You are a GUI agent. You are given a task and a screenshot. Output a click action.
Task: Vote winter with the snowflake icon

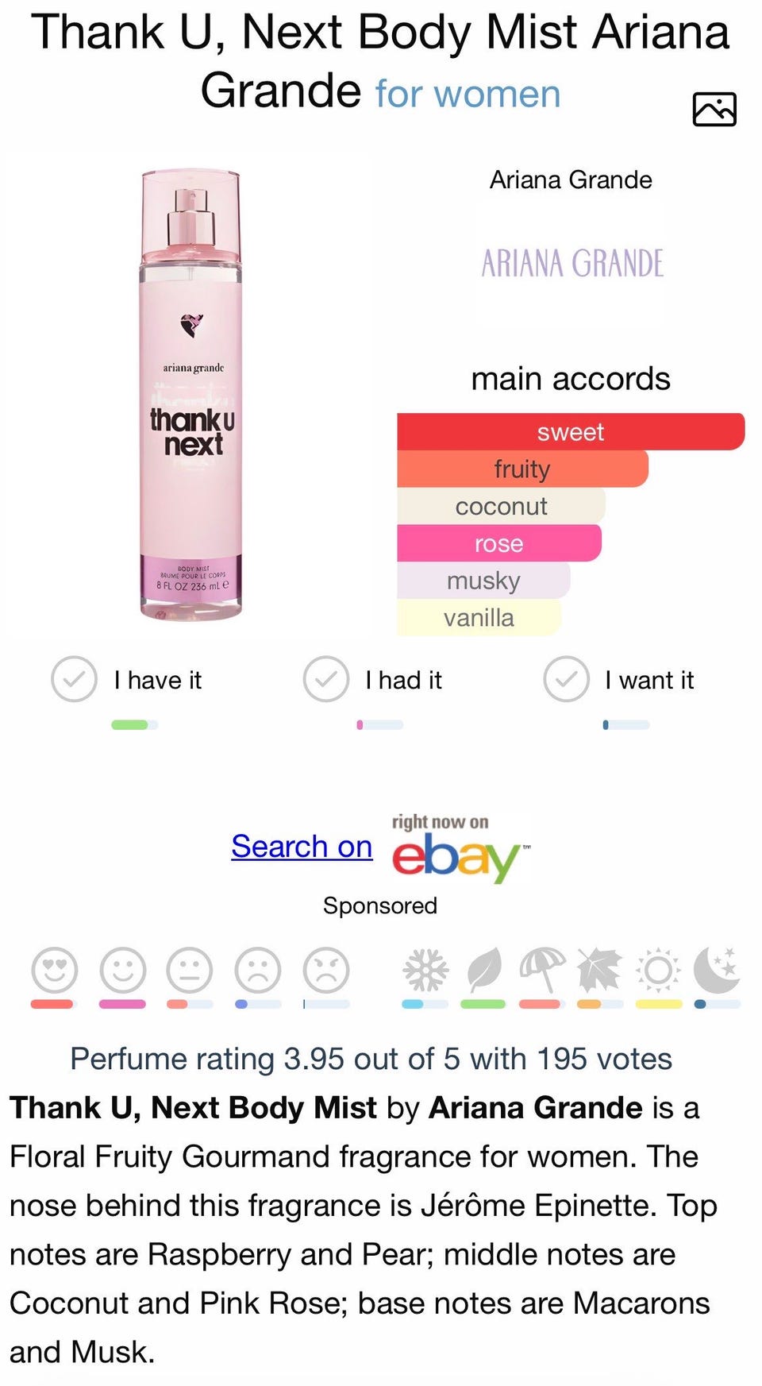tap(425, 970)
